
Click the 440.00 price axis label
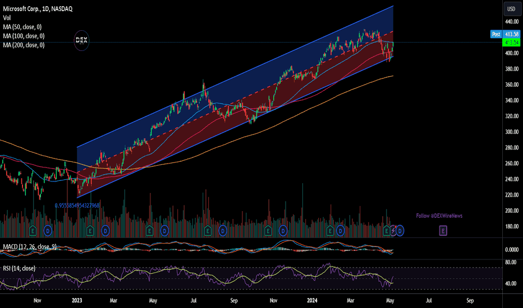[x=512, y=22]
